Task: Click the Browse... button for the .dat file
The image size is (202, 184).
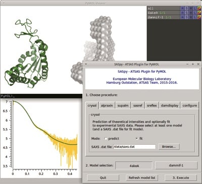Action: tap(169, 147)
